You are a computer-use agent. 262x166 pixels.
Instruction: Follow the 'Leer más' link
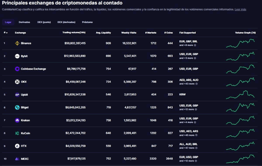(x=240, y=9)
